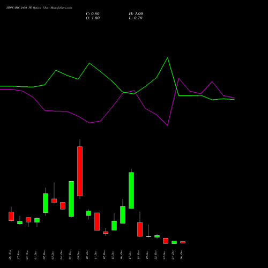The image size is (268, 268).
Task: Click the 02 Dec date label
Action: 44,255
